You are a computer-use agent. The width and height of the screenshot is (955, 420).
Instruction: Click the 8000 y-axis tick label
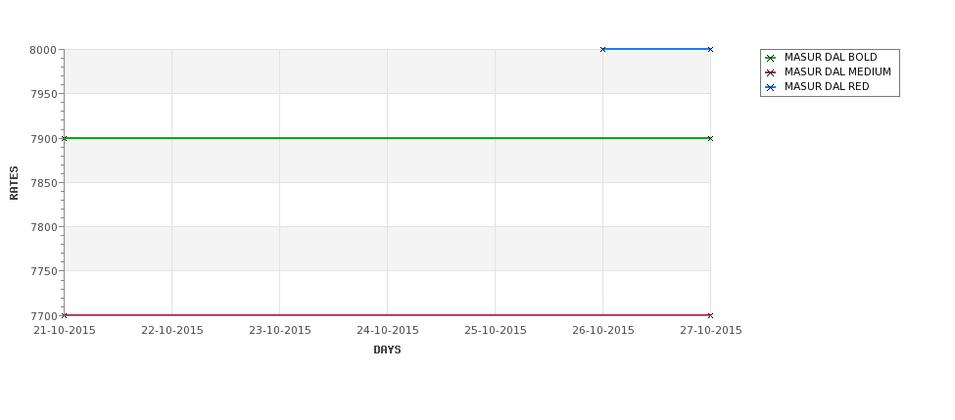[43, 50]
